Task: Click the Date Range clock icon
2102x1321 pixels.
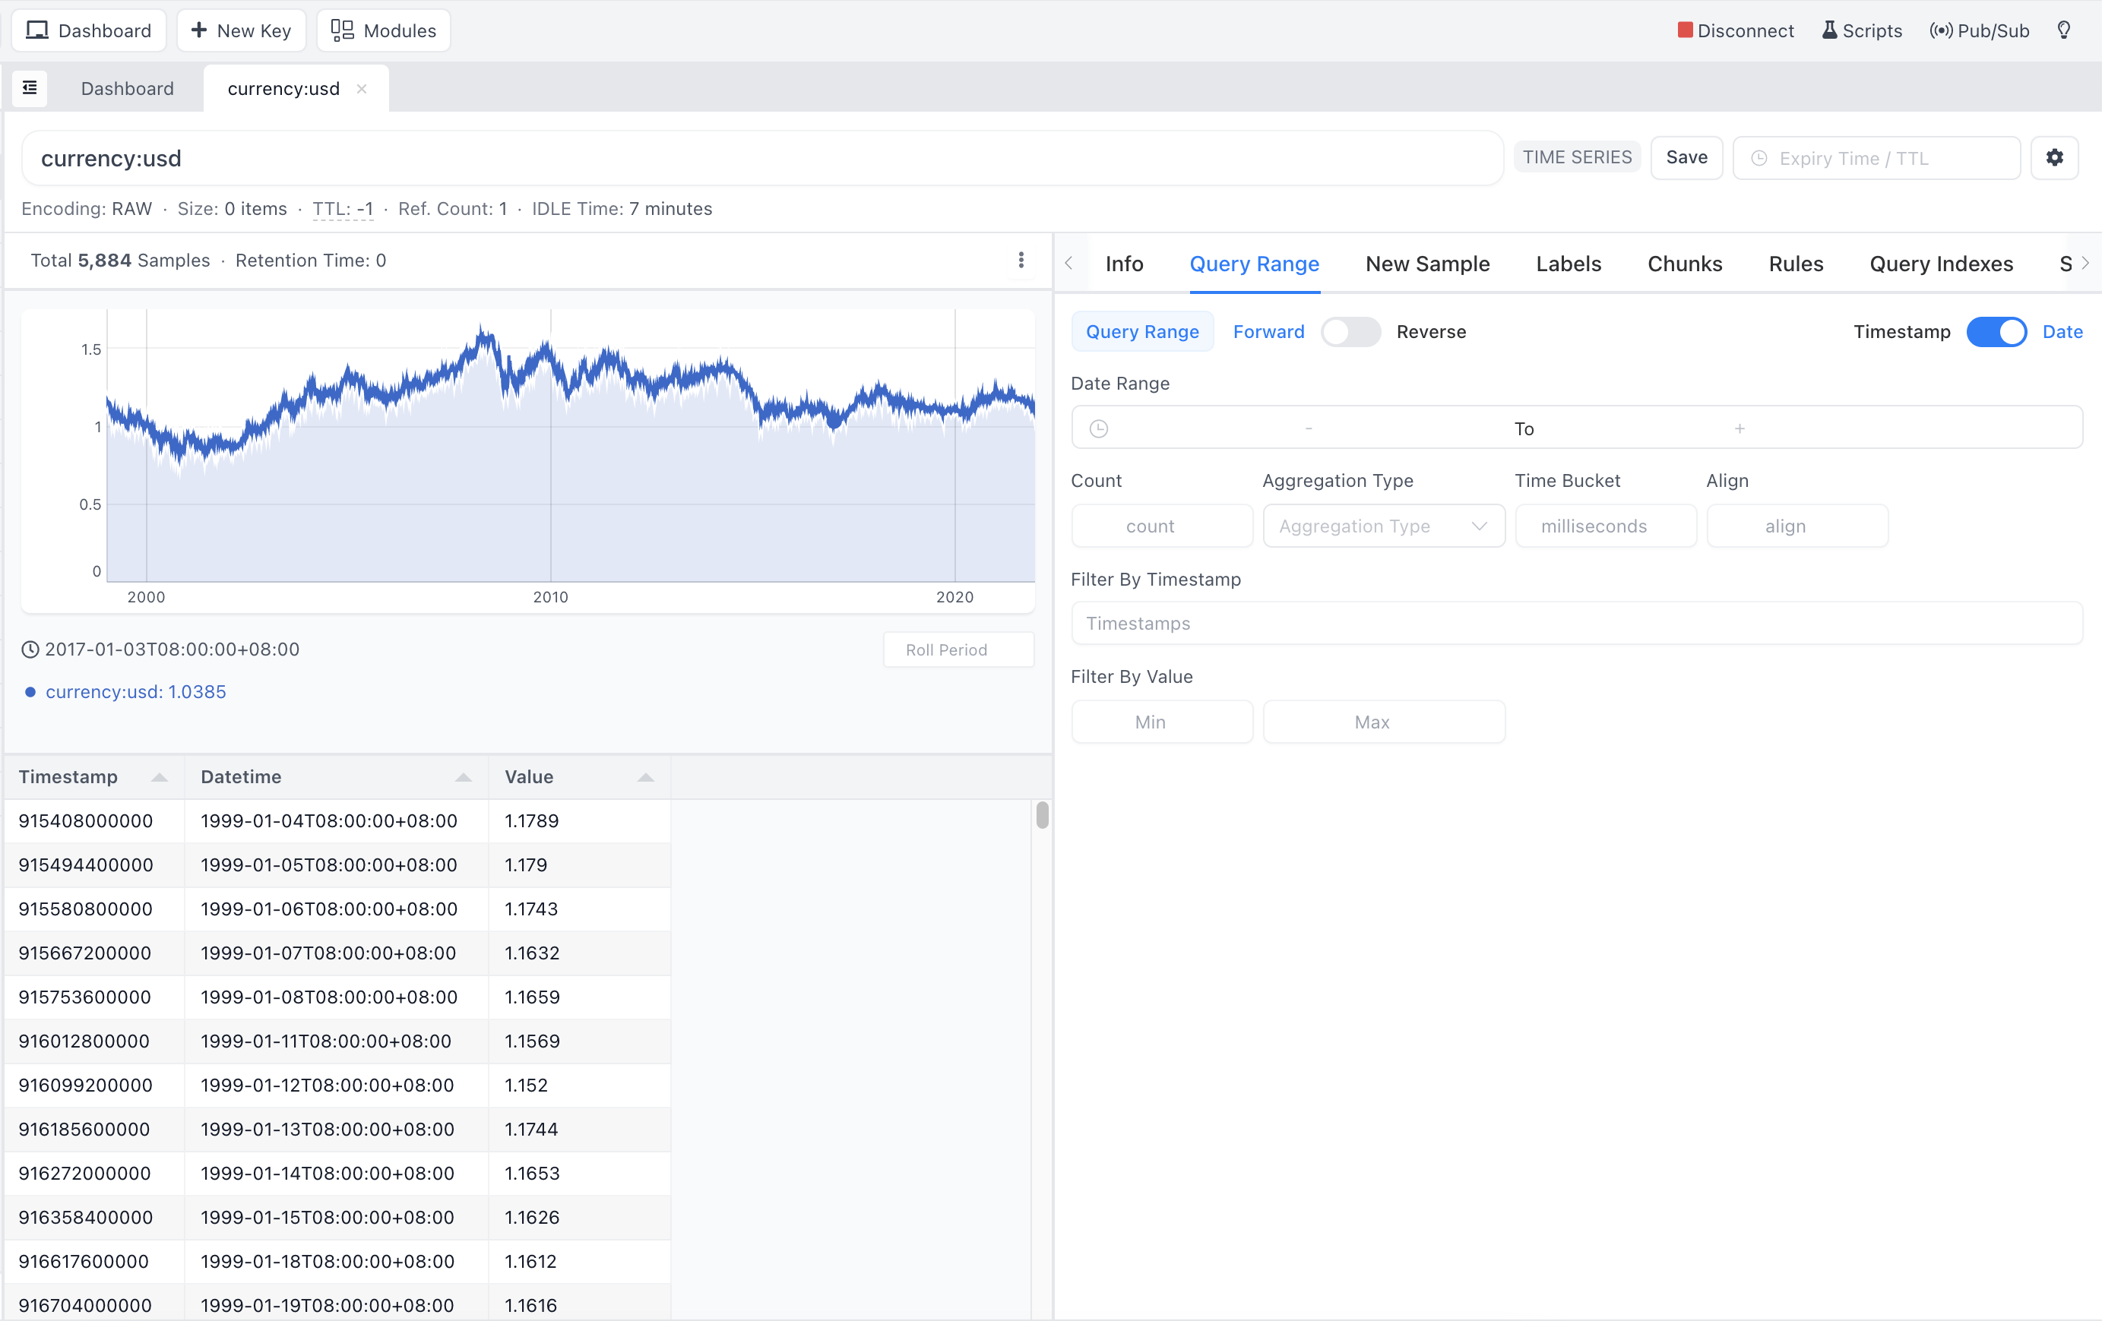Action: (1099, 428)
